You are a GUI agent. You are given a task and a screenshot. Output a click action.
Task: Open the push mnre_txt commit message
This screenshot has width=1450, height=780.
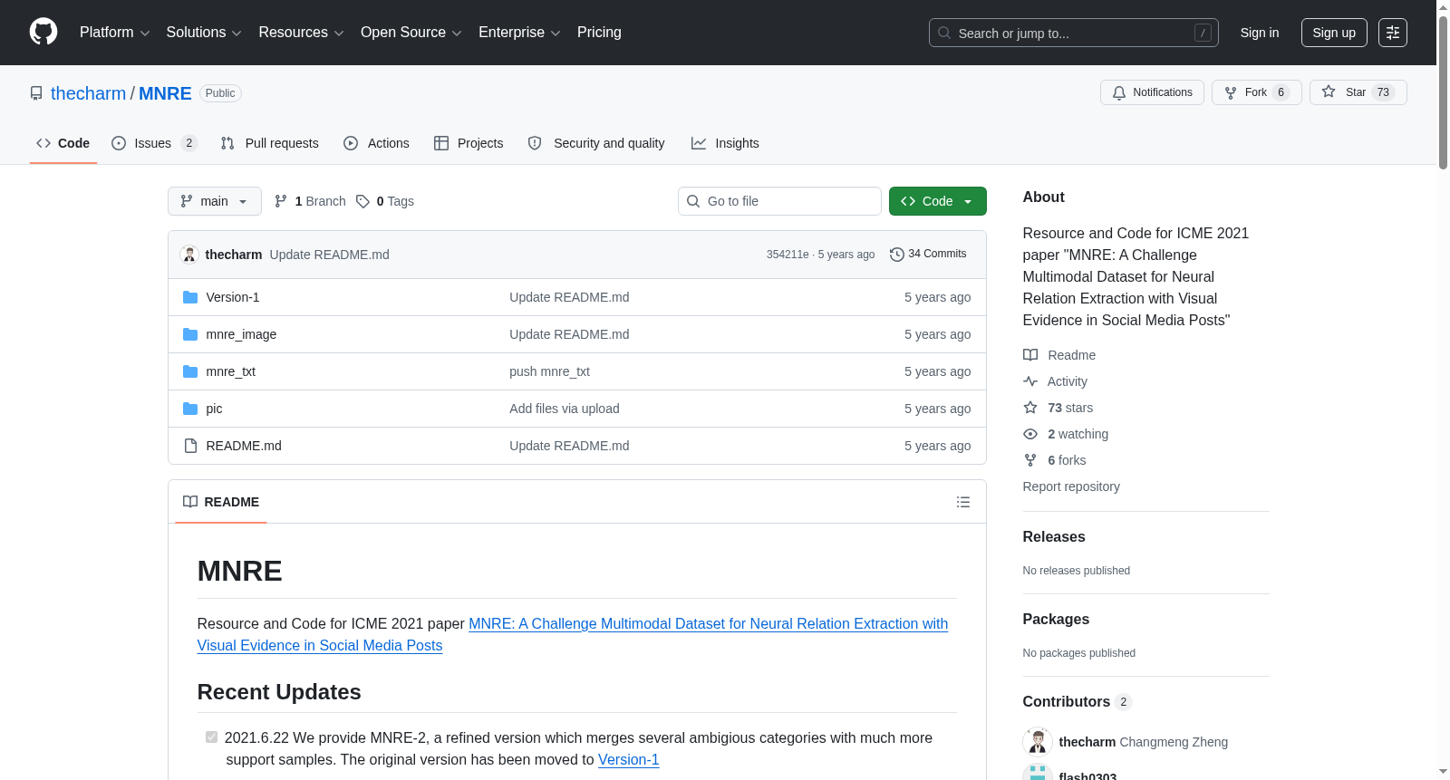(x=549, y=371)
